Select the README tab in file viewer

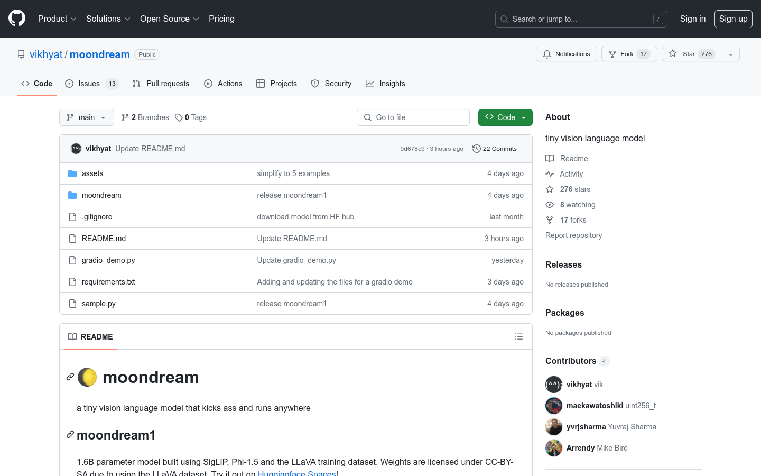(x=90, y=337)
